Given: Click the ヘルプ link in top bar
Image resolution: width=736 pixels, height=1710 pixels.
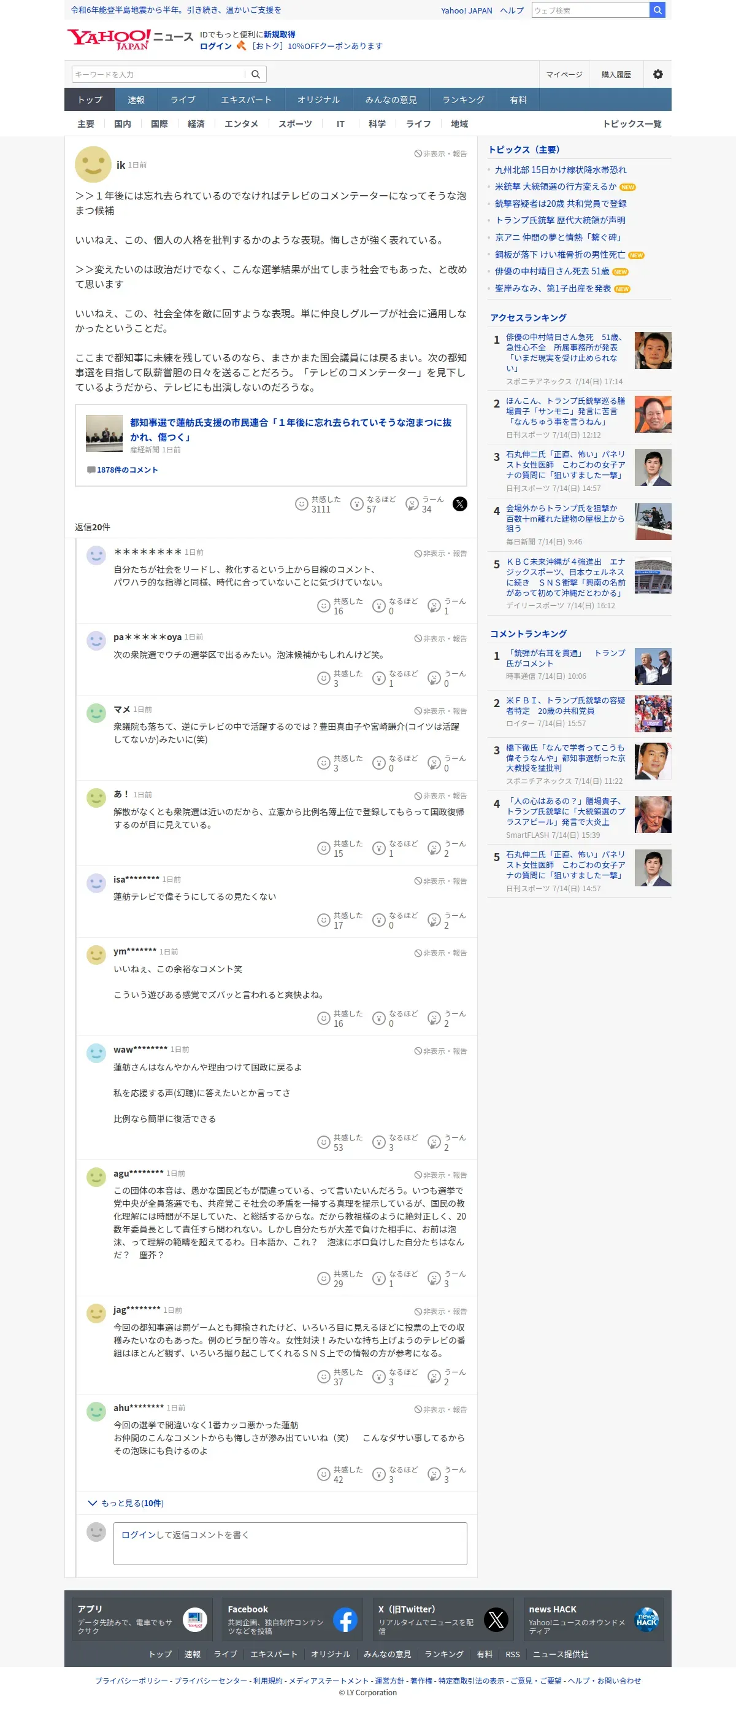Looking at the screenshot, I should [512, 10].
